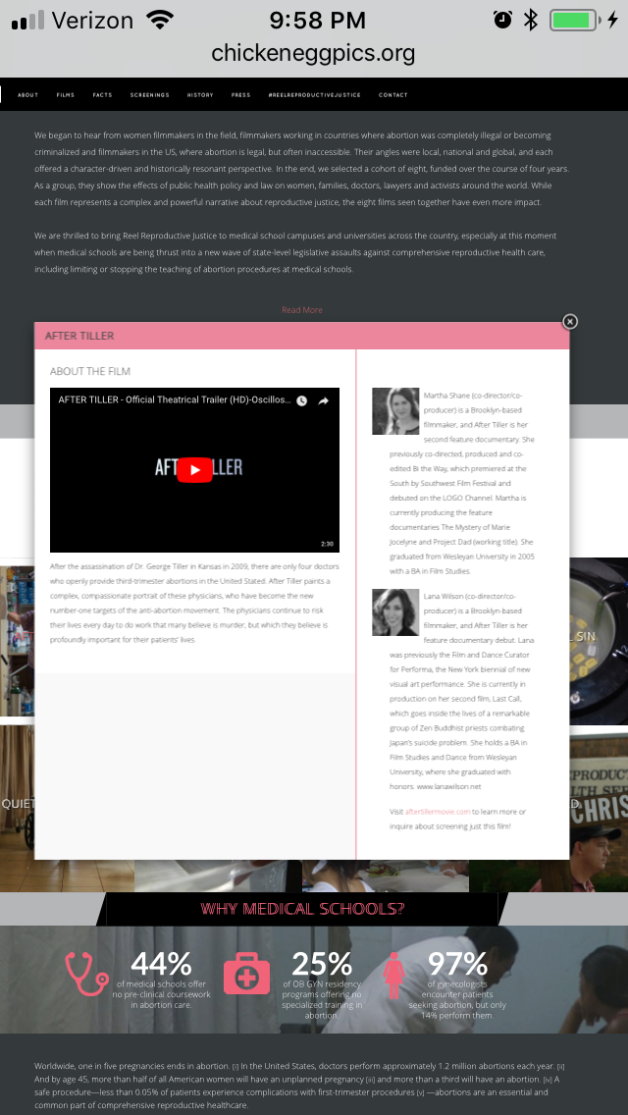Select #ReelReproductiveJustice in the navigation bar

click(314, 95)
